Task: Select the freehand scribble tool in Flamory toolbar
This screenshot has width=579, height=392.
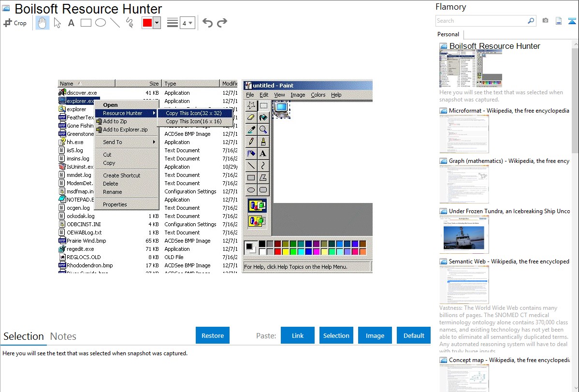Action: click(130, 23)
